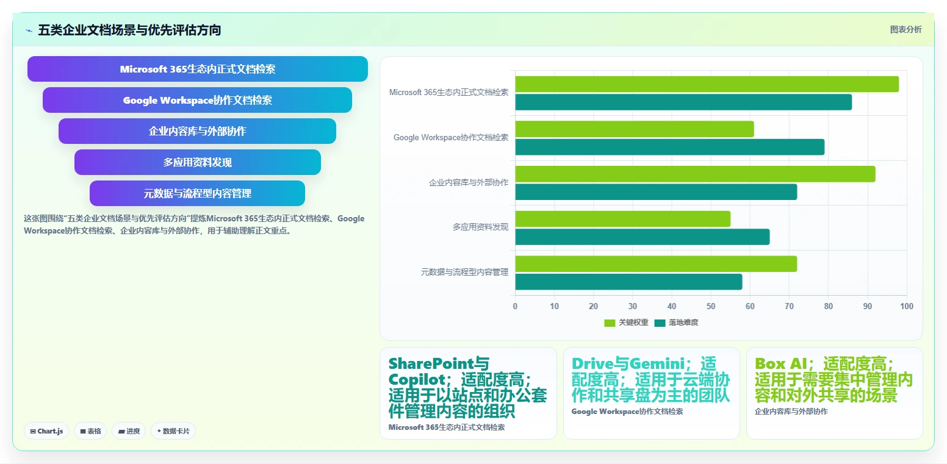Click teal bar for Google Workspace协作文档检索
Image resolution: width=947 pixels, height=464 pixels.
click(x=670, y=147)
